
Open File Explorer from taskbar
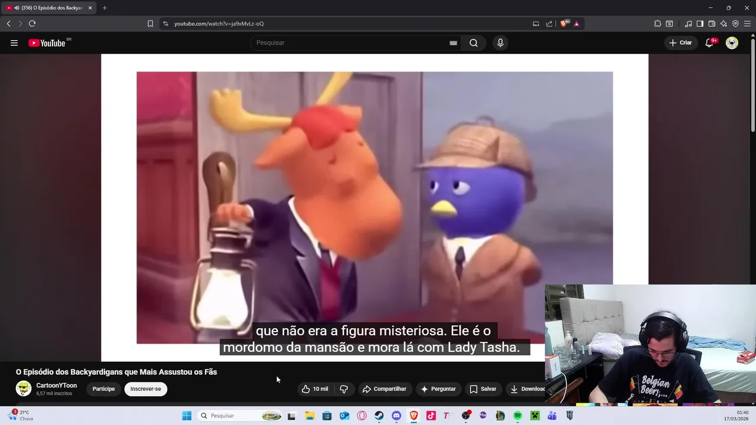309,416
